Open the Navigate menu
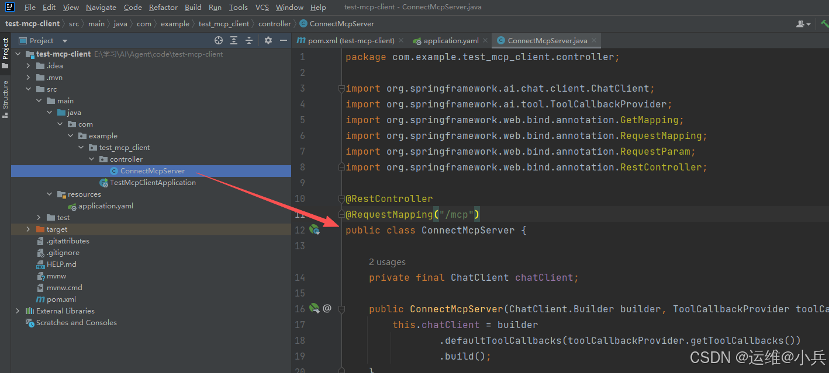The image size is (829, 373). pyautogui.click(x=101, y=8)
